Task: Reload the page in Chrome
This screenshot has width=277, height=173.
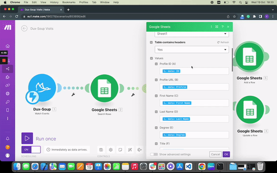Action: [17, 17]
